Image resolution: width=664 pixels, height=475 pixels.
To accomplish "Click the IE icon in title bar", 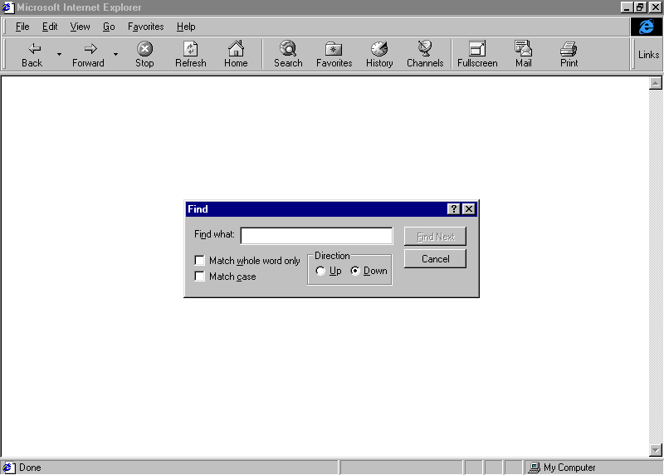I will coord(8,7).
